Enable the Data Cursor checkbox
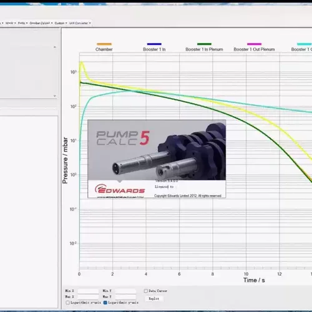The width and height of the screenshot is (312, 312). point(146,291)
